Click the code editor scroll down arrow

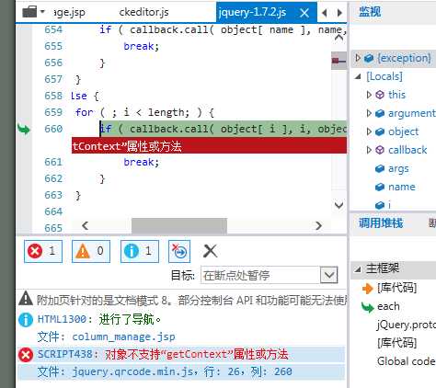click(338, 205)
